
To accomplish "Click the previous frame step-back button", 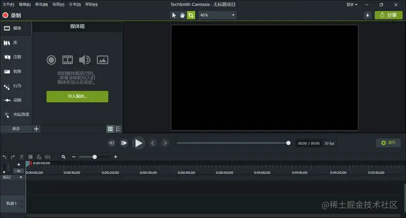I will coord(111,143).
